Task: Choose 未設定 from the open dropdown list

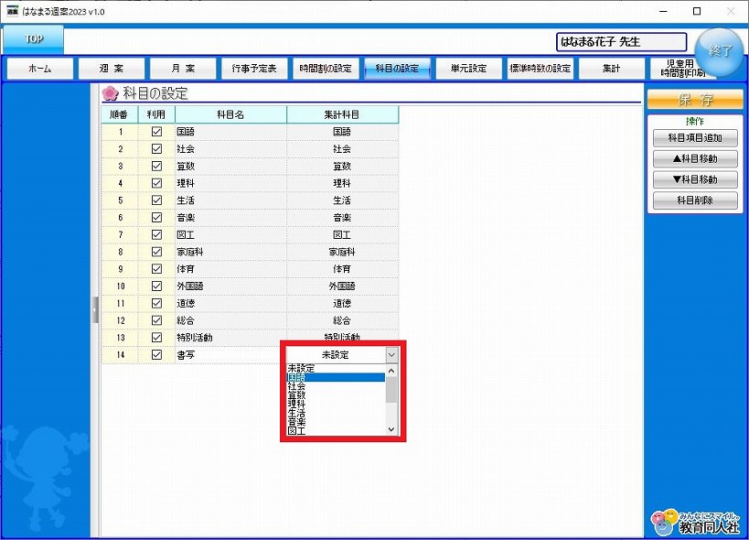Action: point(336,369)
